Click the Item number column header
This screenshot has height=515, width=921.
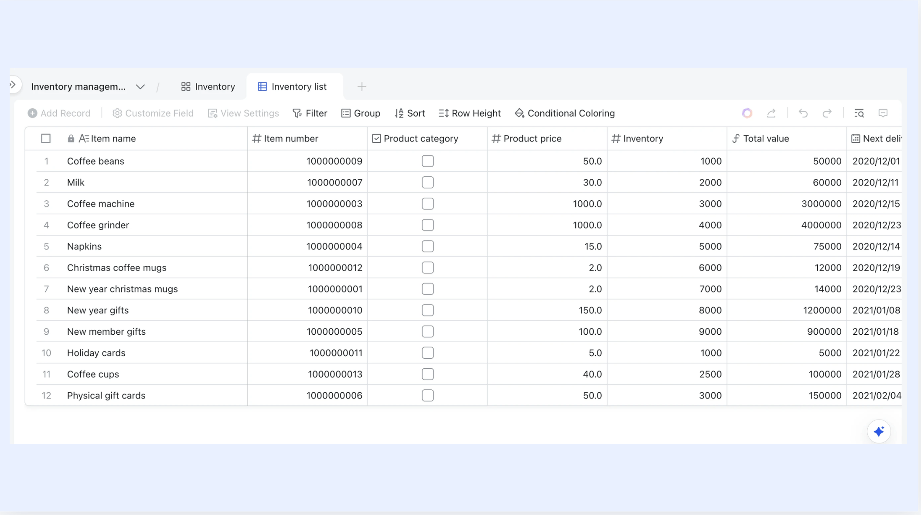307,139
